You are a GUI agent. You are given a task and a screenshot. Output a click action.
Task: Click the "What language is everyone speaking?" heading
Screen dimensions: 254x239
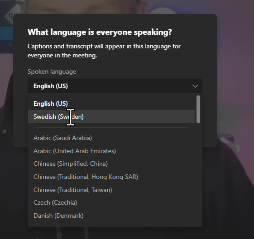[100, 32]
